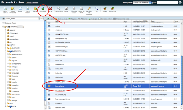Click the index.html file icon

pyautogui.click(x=49, y=69)
